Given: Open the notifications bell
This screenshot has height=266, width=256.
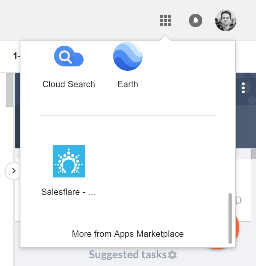Looking at the screenshot, I should coord(195,20).
